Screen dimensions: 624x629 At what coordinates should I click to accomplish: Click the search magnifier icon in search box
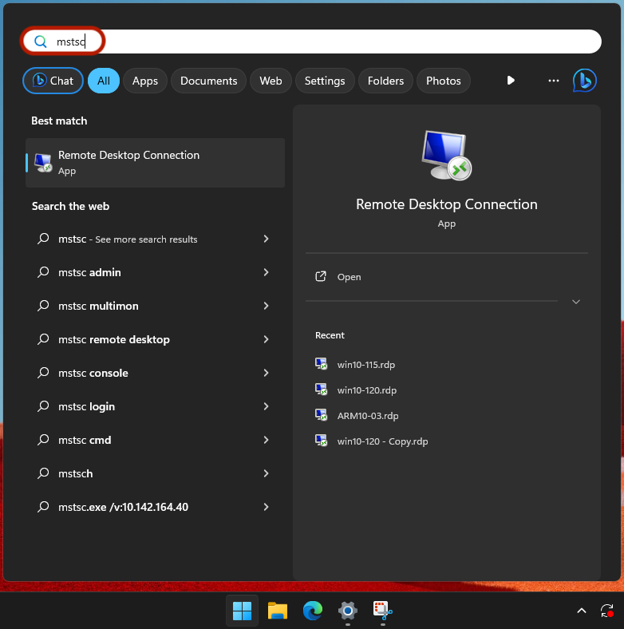click(x=40, y=42)
